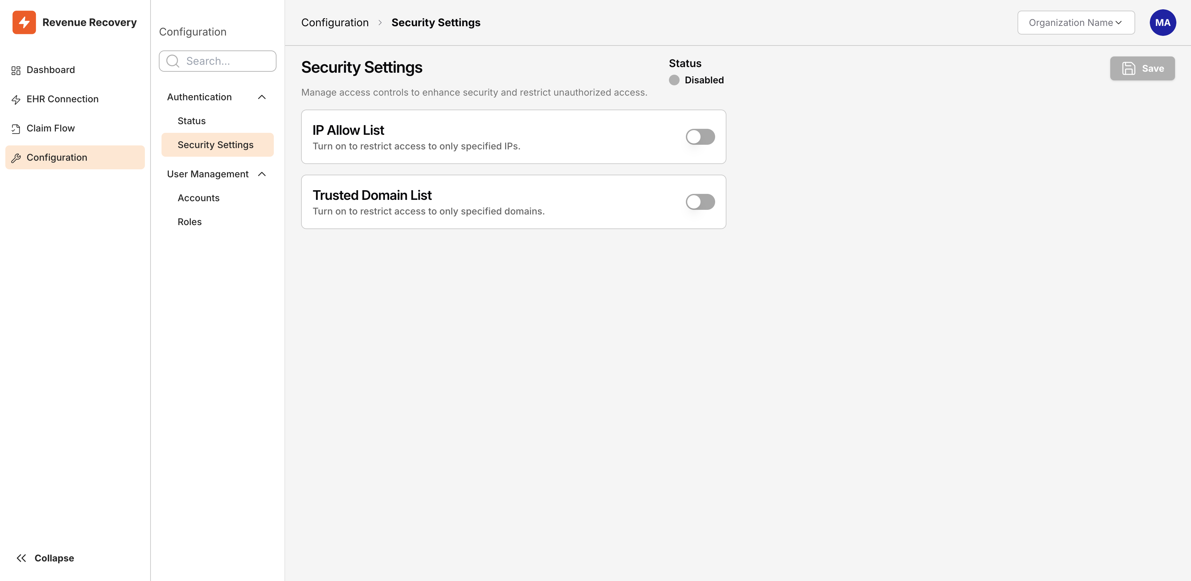The width and height of the screenshot is (1191, 581).
Task: Enable the IP Allow List toggle
Action: tap(700, 137)
